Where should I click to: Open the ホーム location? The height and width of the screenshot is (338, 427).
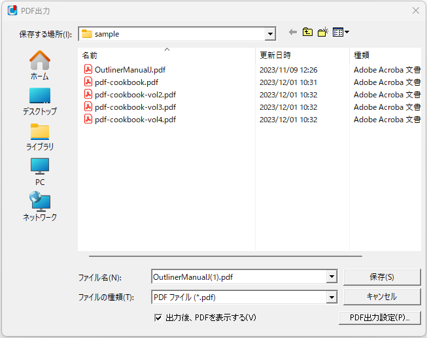coord(40,65)
